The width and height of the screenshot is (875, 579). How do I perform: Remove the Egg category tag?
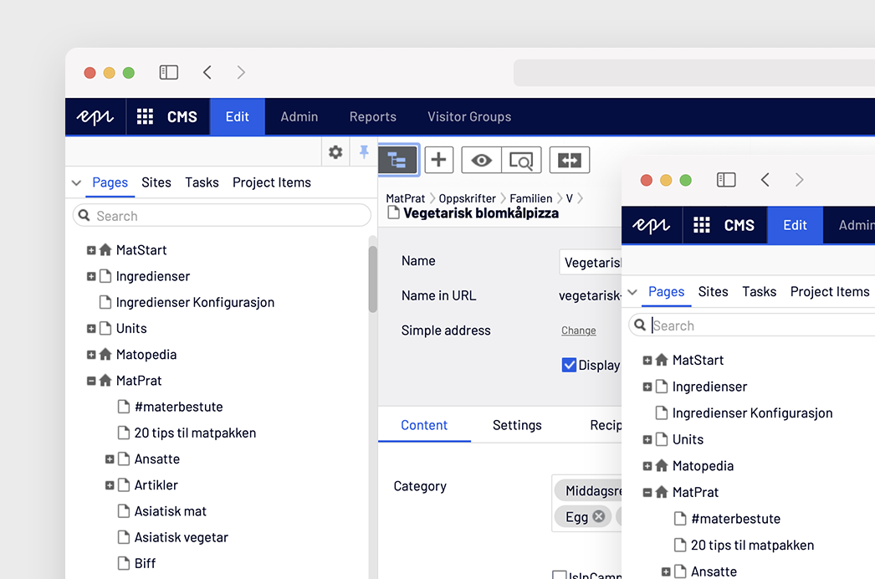tap(599, 516)
